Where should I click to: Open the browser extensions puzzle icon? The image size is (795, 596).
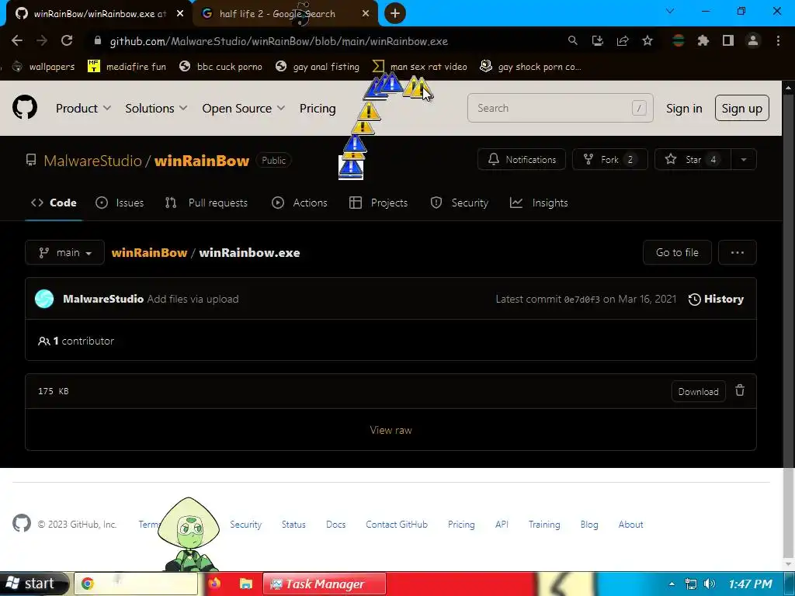pyautogui.click(x=703, y=40)
